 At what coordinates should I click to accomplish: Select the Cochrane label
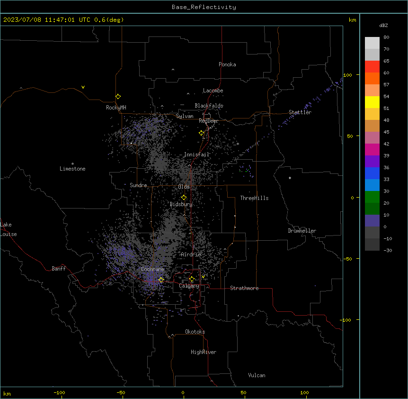click(x=152, y=269)
